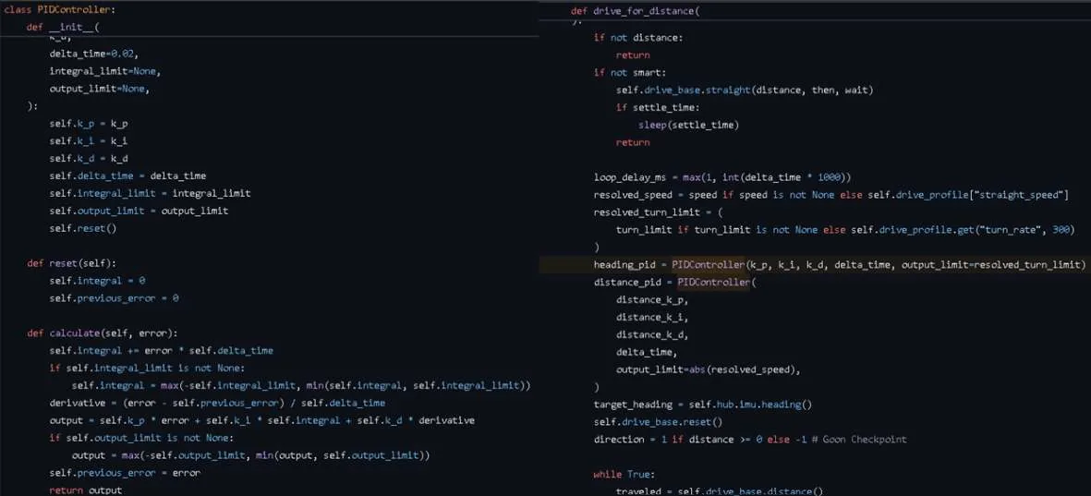1091x496 pixels.
Task: Click the 'self.integral = max(-self.integral_limit' line
Action: coord(301,384)
